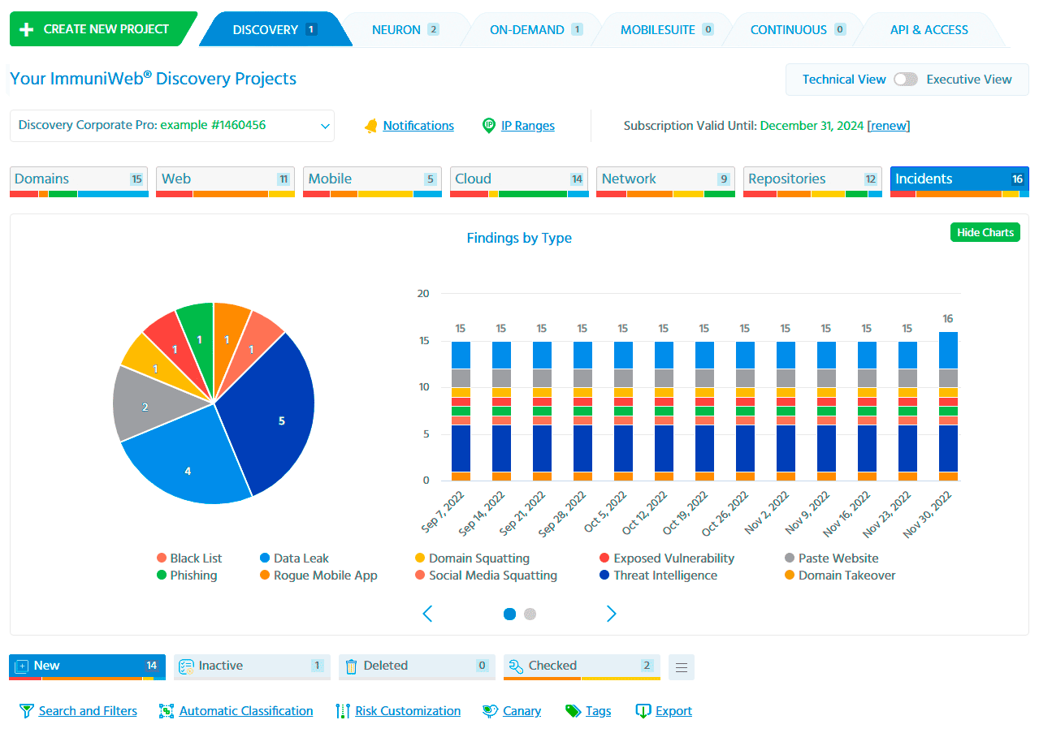Click the green IP pin icon
The height and width of the screenshot is (733, 1039).
[x=489, y=126]
